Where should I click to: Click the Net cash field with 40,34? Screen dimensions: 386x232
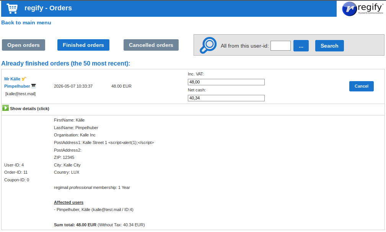coord(226,98)
